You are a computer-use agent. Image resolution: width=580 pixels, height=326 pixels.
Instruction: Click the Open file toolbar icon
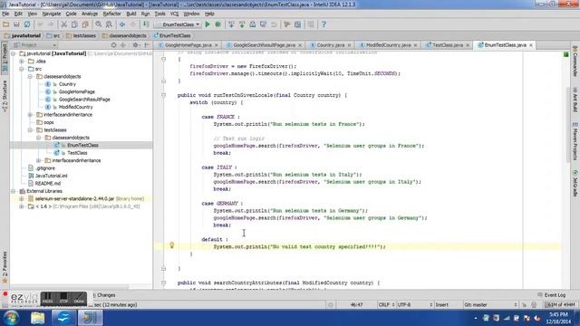(5, 24)
